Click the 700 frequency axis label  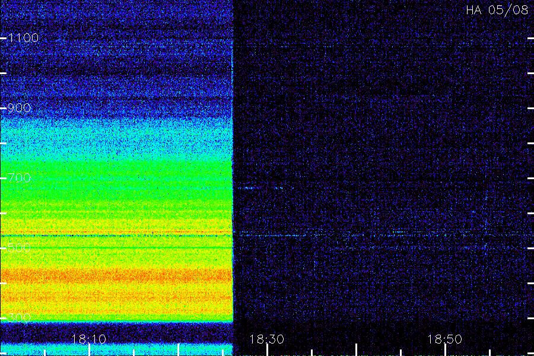click(x=19, y=178)
